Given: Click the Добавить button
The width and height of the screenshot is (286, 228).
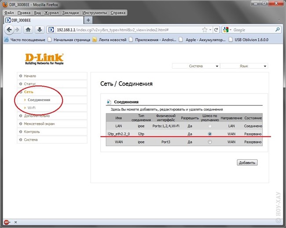Looking at the screenshot, I should 247,163.
